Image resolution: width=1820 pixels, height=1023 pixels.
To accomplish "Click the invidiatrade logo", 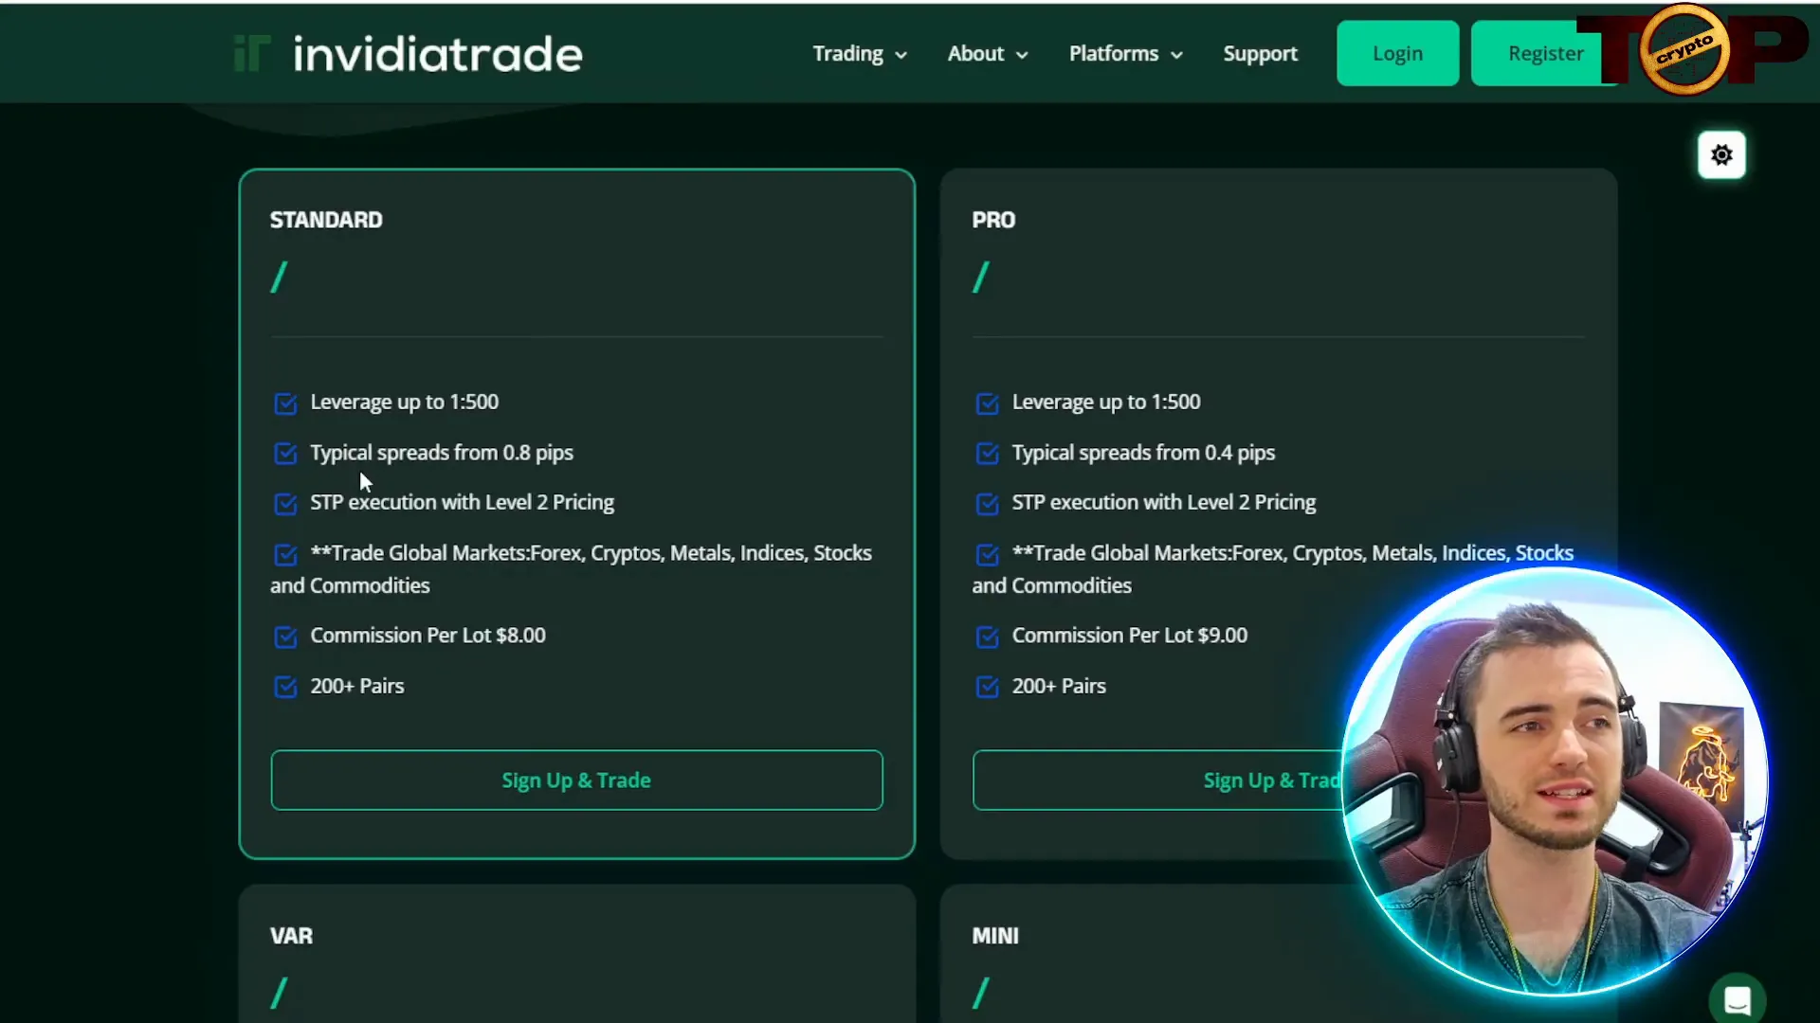I will [408, 54].
